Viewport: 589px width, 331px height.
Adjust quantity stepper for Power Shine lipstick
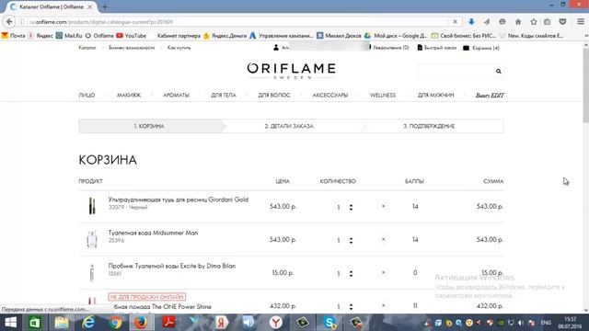pyautogui.click(x=351, y=306)
